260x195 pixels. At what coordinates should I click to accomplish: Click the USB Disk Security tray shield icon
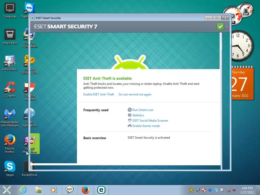click(x=204, y=190)
